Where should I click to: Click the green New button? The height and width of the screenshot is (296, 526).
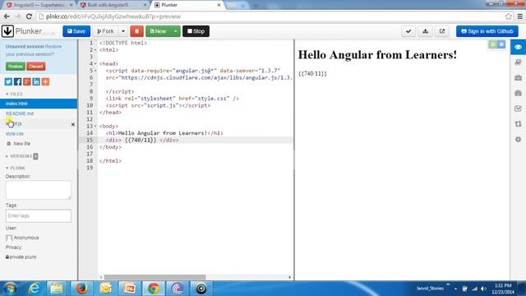(158, 31)
